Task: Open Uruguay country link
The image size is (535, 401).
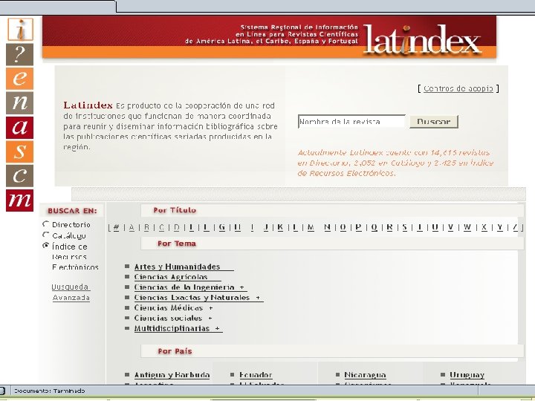Action: tap(467, 375)
